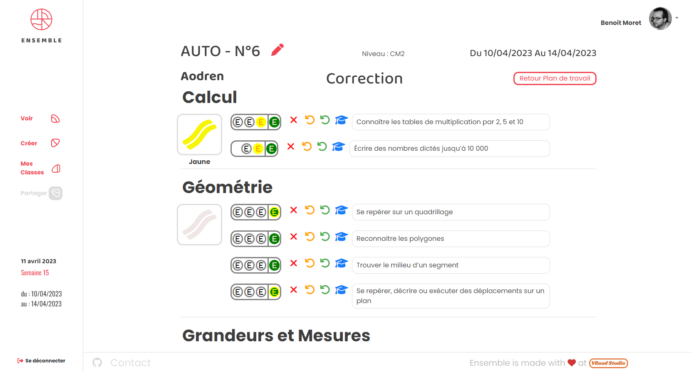Viewport: 691px width, 372px height.
Task: Open the GitHub icon in footer
Action: [97, 362]
